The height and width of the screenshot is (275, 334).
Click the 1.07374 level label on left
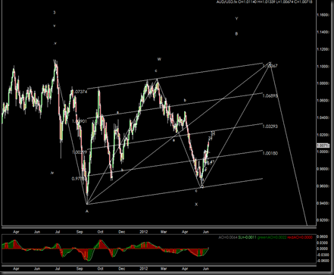click(80, 92)
